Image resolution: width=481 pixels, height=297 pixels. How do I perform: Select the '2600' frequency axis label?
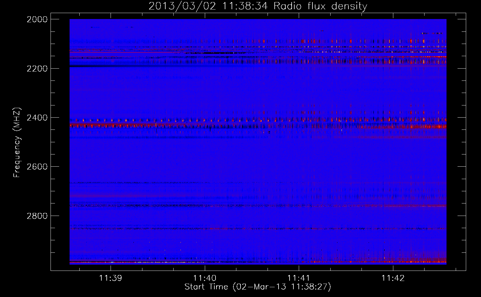(x=37, y=167)
